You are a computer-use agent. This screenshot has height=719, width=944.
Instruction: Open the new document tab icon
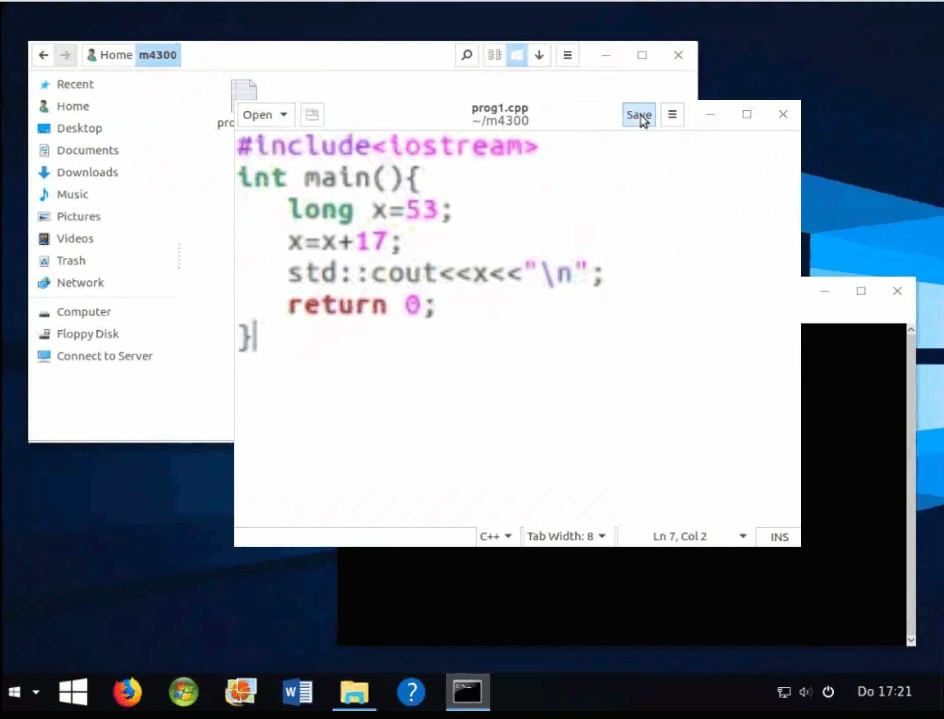(312, 115)
